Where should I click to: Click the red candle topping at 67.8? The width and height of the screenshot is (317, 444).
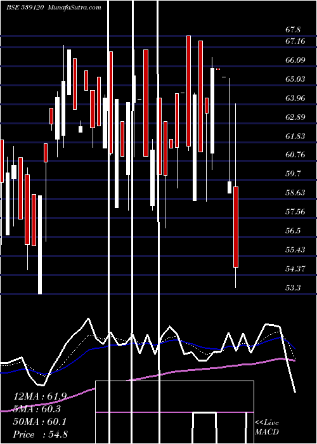(188, 91)
